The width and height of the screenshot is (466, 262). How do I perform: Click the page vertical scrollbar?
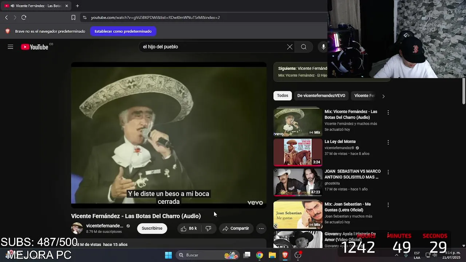click(463, 91)
